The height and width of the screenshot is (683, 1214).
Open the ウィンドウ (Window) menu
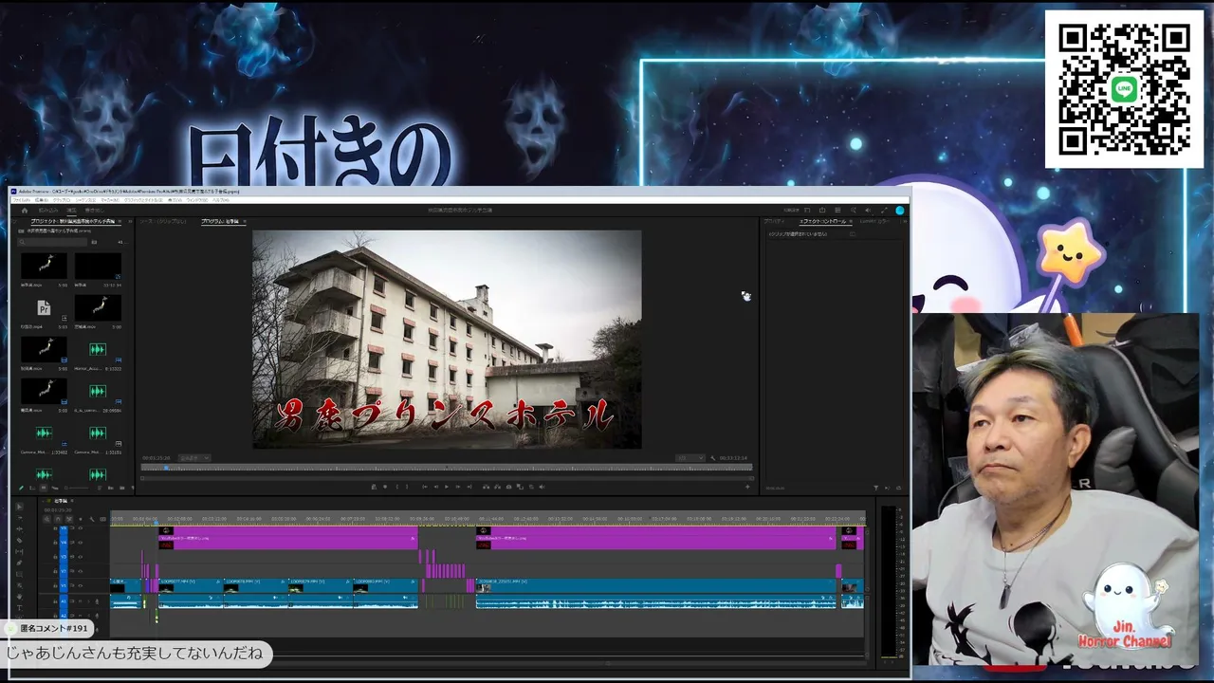tap(196, 200)
